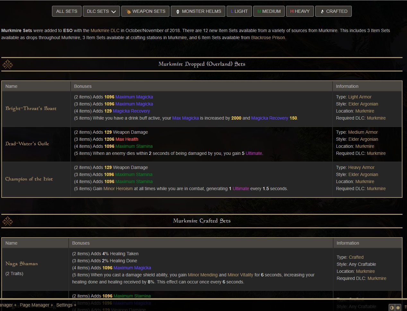Open the Dead-Water's Guile set page
The height and width of the screenshot is (311, 407).
coord(27,144)
